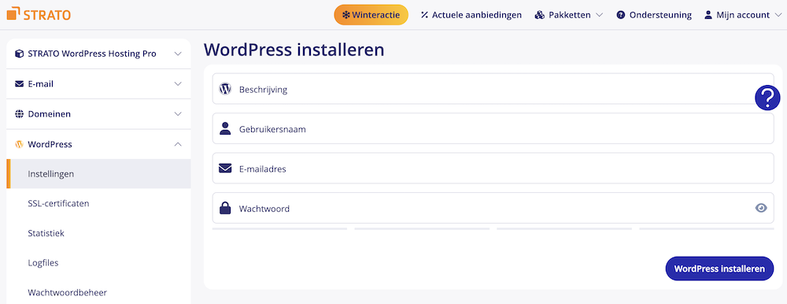
Task: Expand the E-mail section chevron
Action: pos(178,84)
